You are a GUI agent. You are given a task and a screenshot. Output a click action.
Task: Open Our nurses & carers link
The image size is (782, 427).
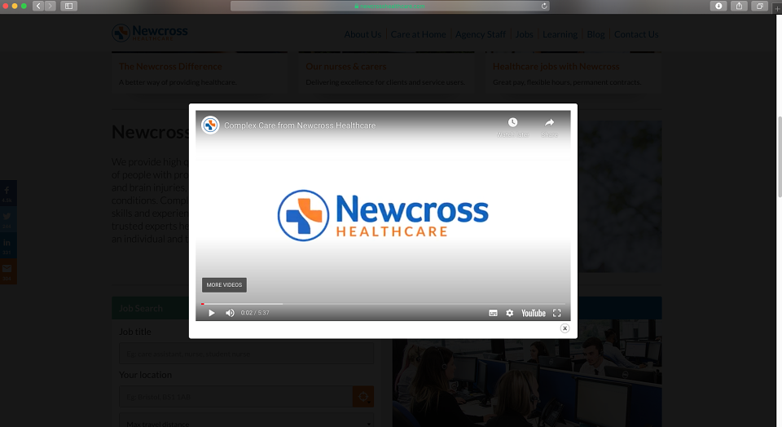pyautogui.click(x=346, y=66)
